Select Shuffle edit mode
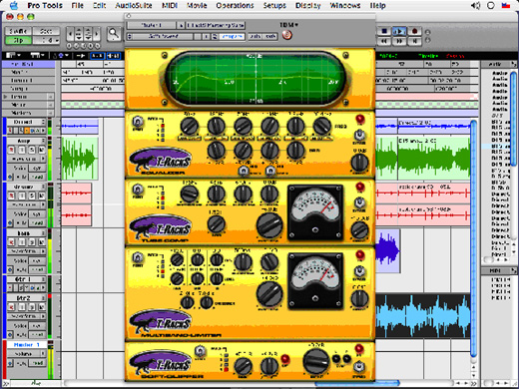This screenshot has width=519, height=389. tap(18, 31)
